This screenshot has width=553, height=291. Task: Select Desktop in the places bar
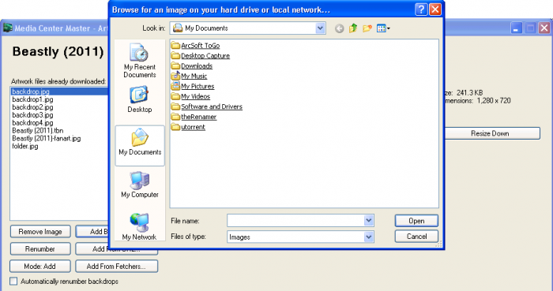[140, 99]
